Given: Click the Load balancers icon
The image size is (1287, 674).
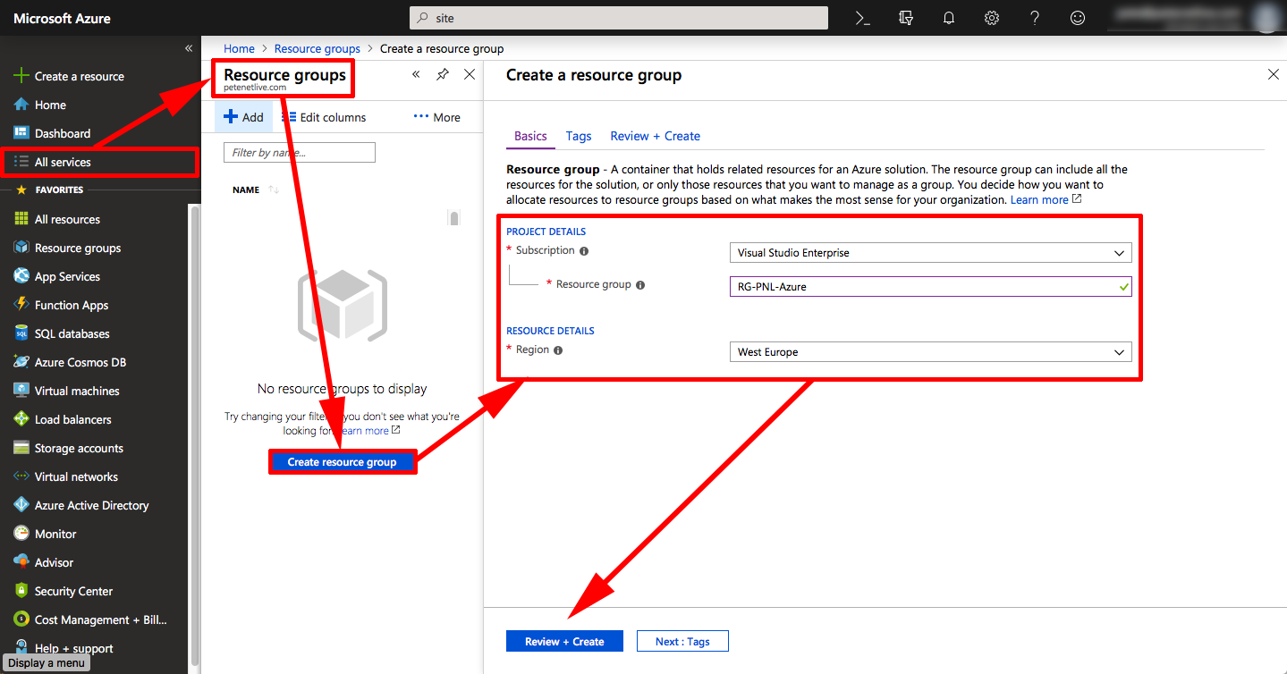Looking at the screenshot, I should click(21, 419).
